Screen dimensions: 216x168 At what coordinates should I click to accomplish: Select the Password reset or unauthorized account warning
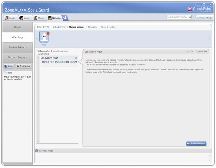point(59,62)
